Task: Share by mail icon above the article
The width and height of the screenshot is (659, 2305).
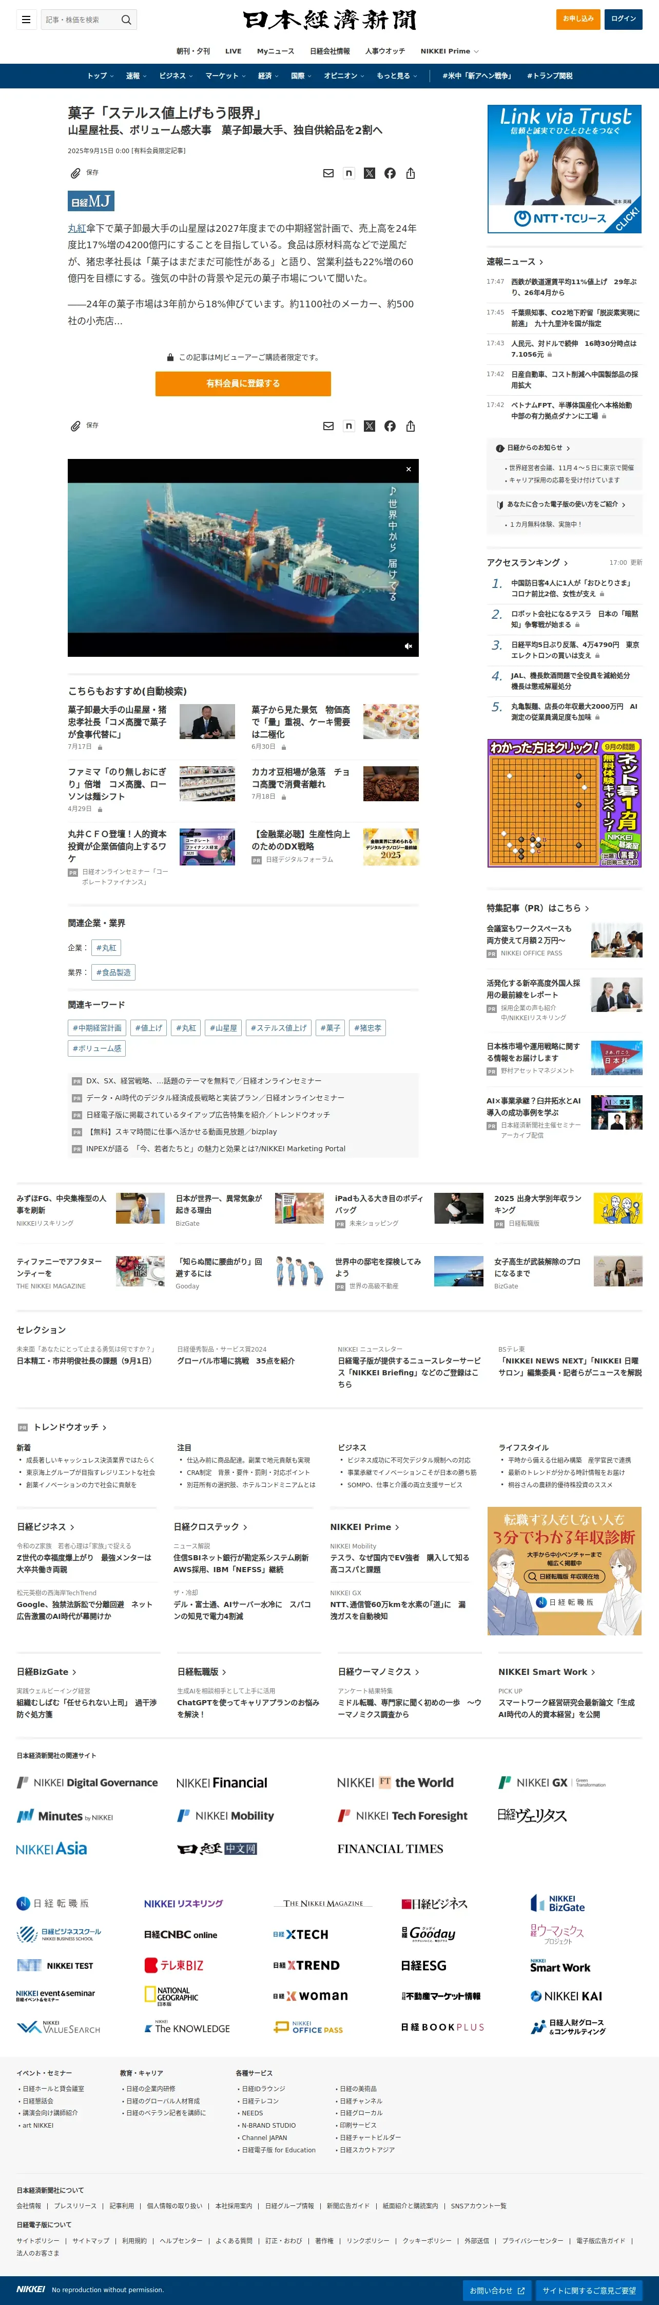Action: 328,174
